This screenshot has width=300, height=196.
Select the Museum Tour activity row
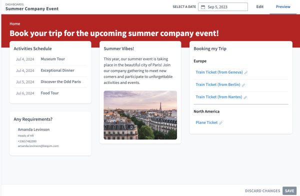[x=50, y=59]
